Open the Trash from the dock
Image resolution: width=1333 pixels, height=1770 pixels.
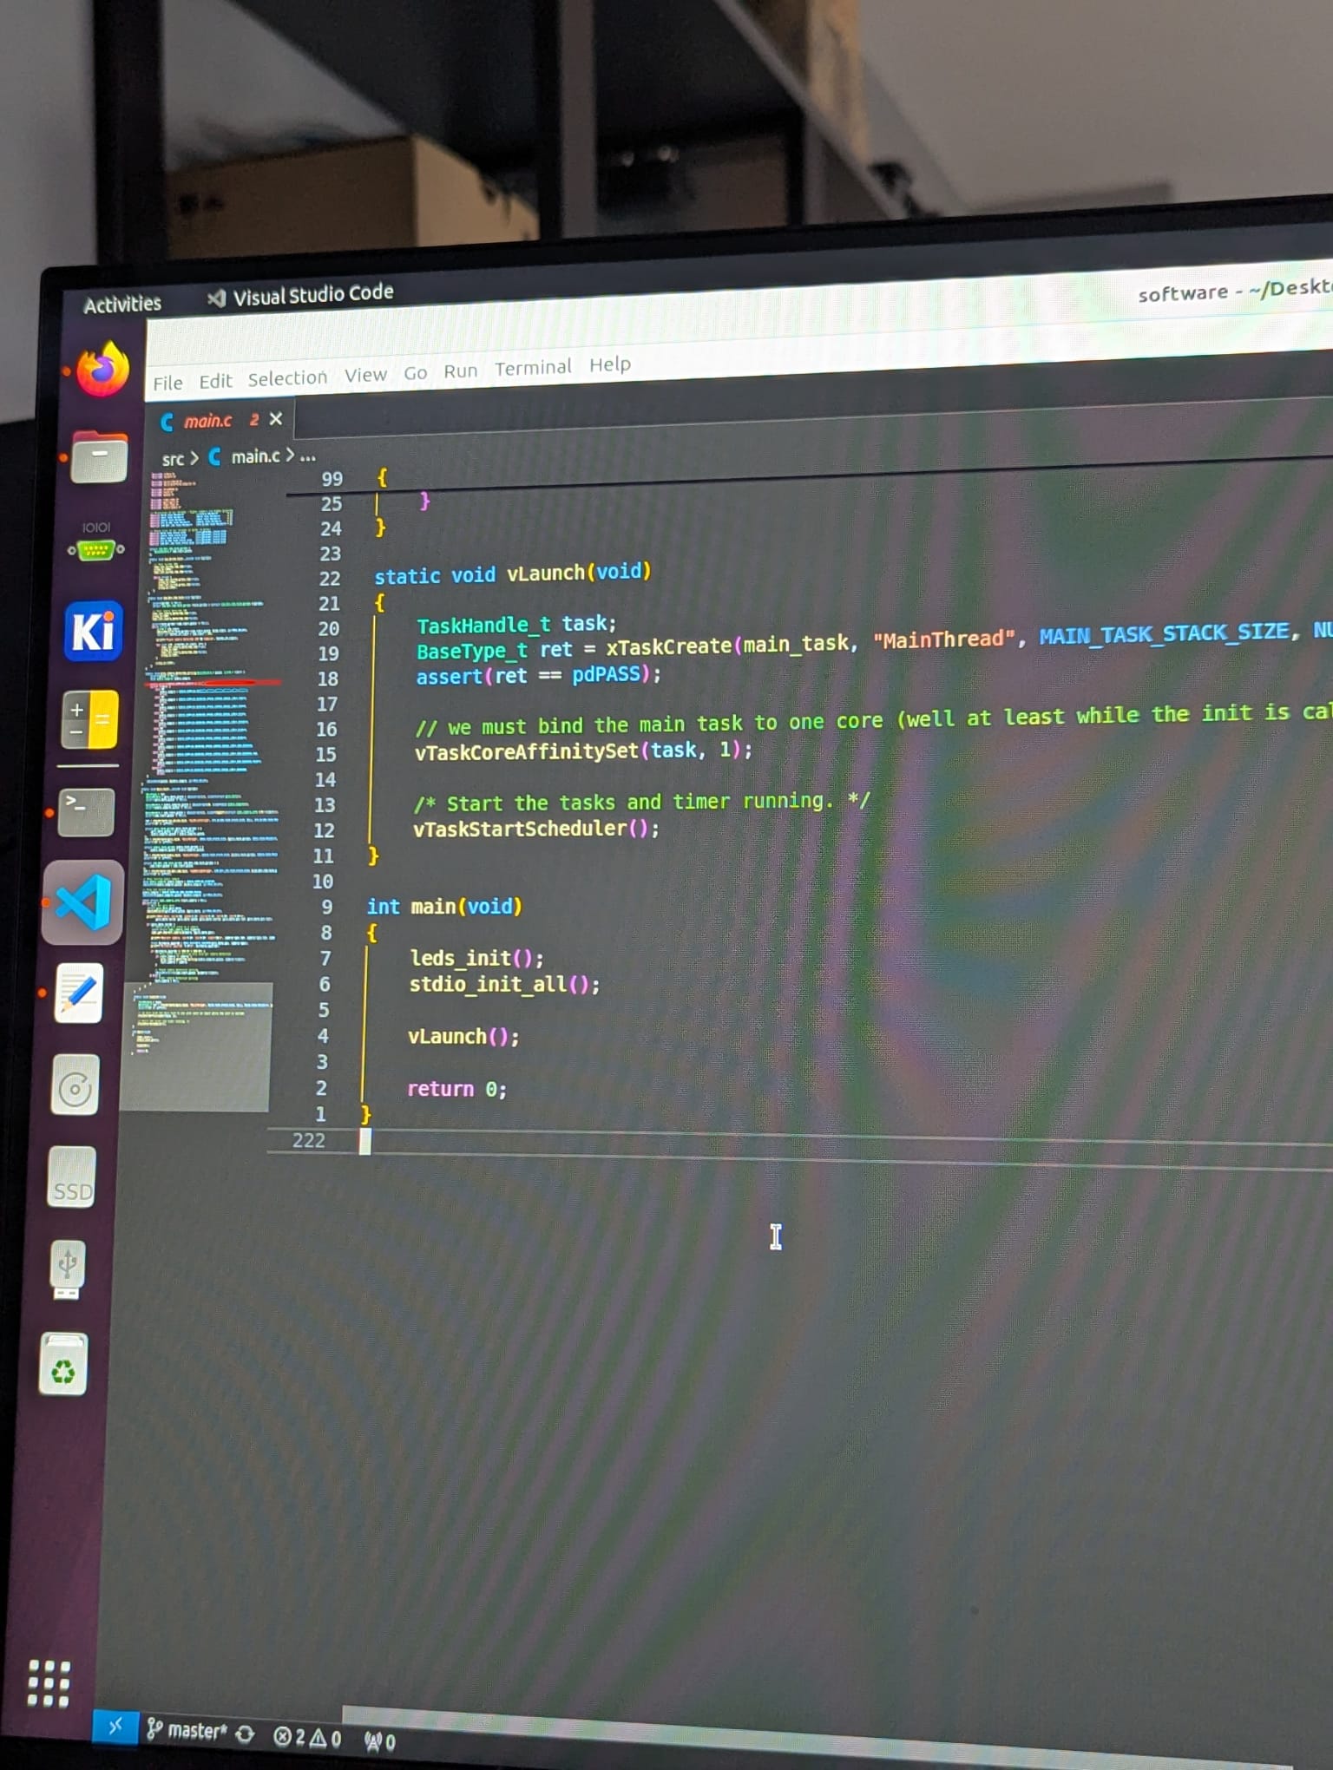(64, 1364)
